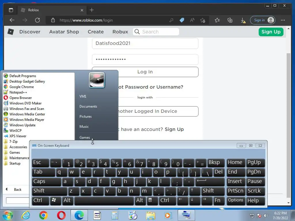The width and height of the screenshot is (295, 221).
Task: Close the Roblox tab
Action: (82, 10)
